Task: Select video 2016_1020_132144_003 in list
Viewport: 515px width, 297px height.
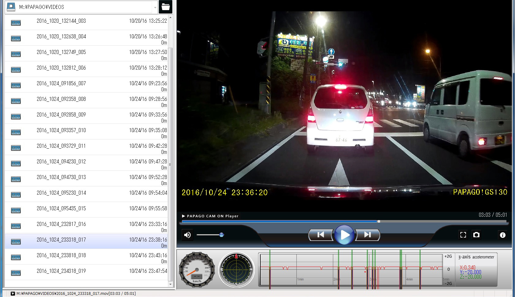Action: (x=61, y=21)
